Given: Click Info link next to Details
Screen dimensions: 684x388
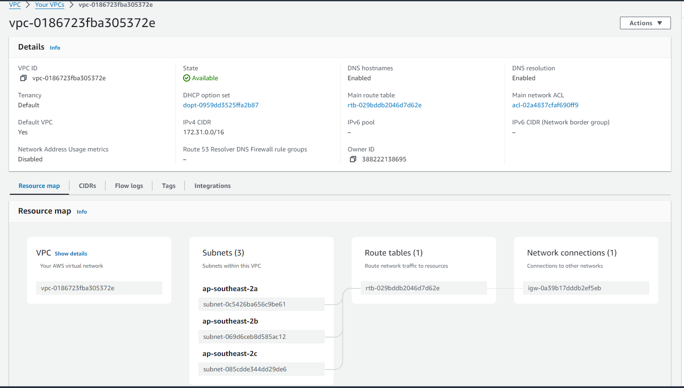Looking at the screenshot, I should pos(55,48).
